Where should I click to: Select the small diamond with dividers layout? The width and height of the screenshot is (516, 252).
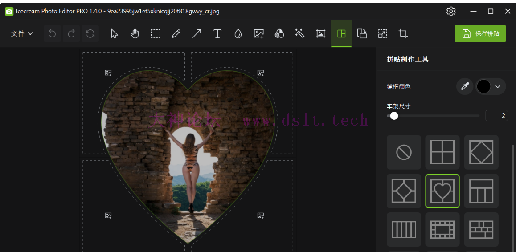pos(404,191)
